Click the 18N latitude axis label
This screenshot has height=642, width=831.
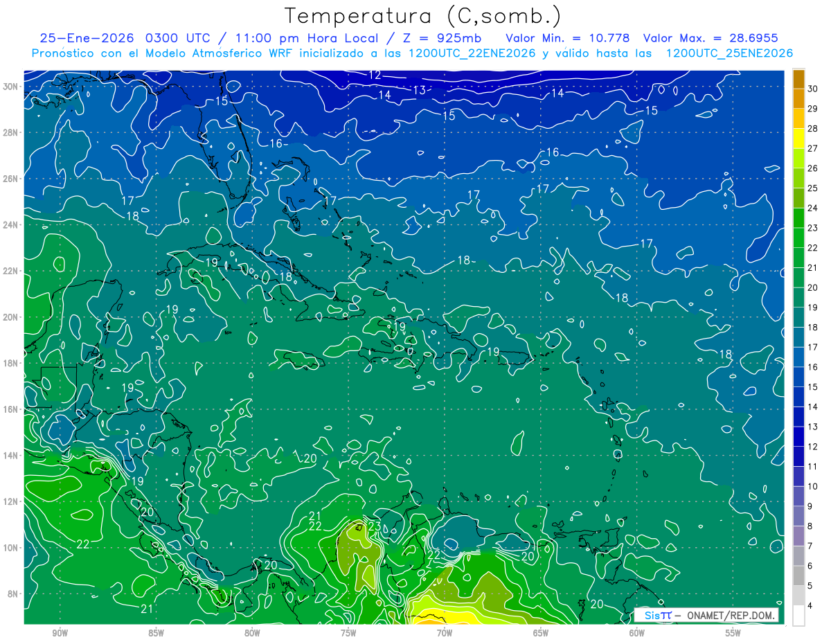coord(12,363)
